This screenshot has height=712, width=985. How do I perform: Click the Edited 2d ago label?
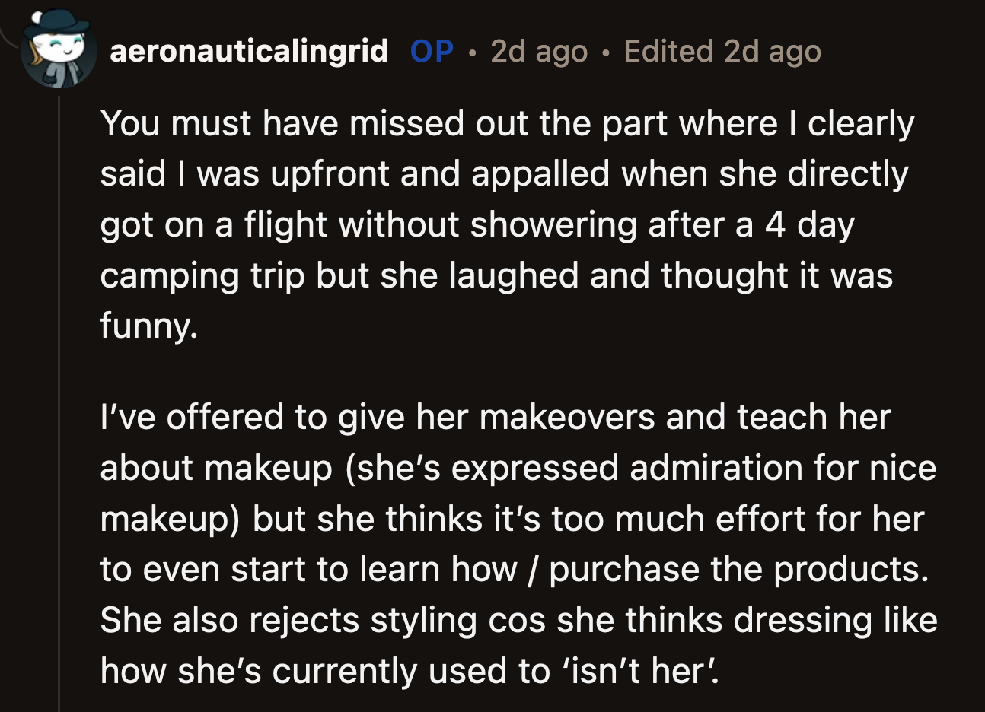(722, 51)
